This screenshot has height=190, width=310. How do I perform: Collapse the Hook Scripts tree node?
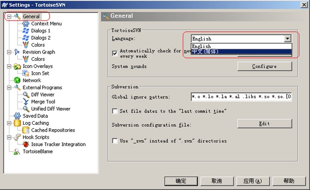9,138
